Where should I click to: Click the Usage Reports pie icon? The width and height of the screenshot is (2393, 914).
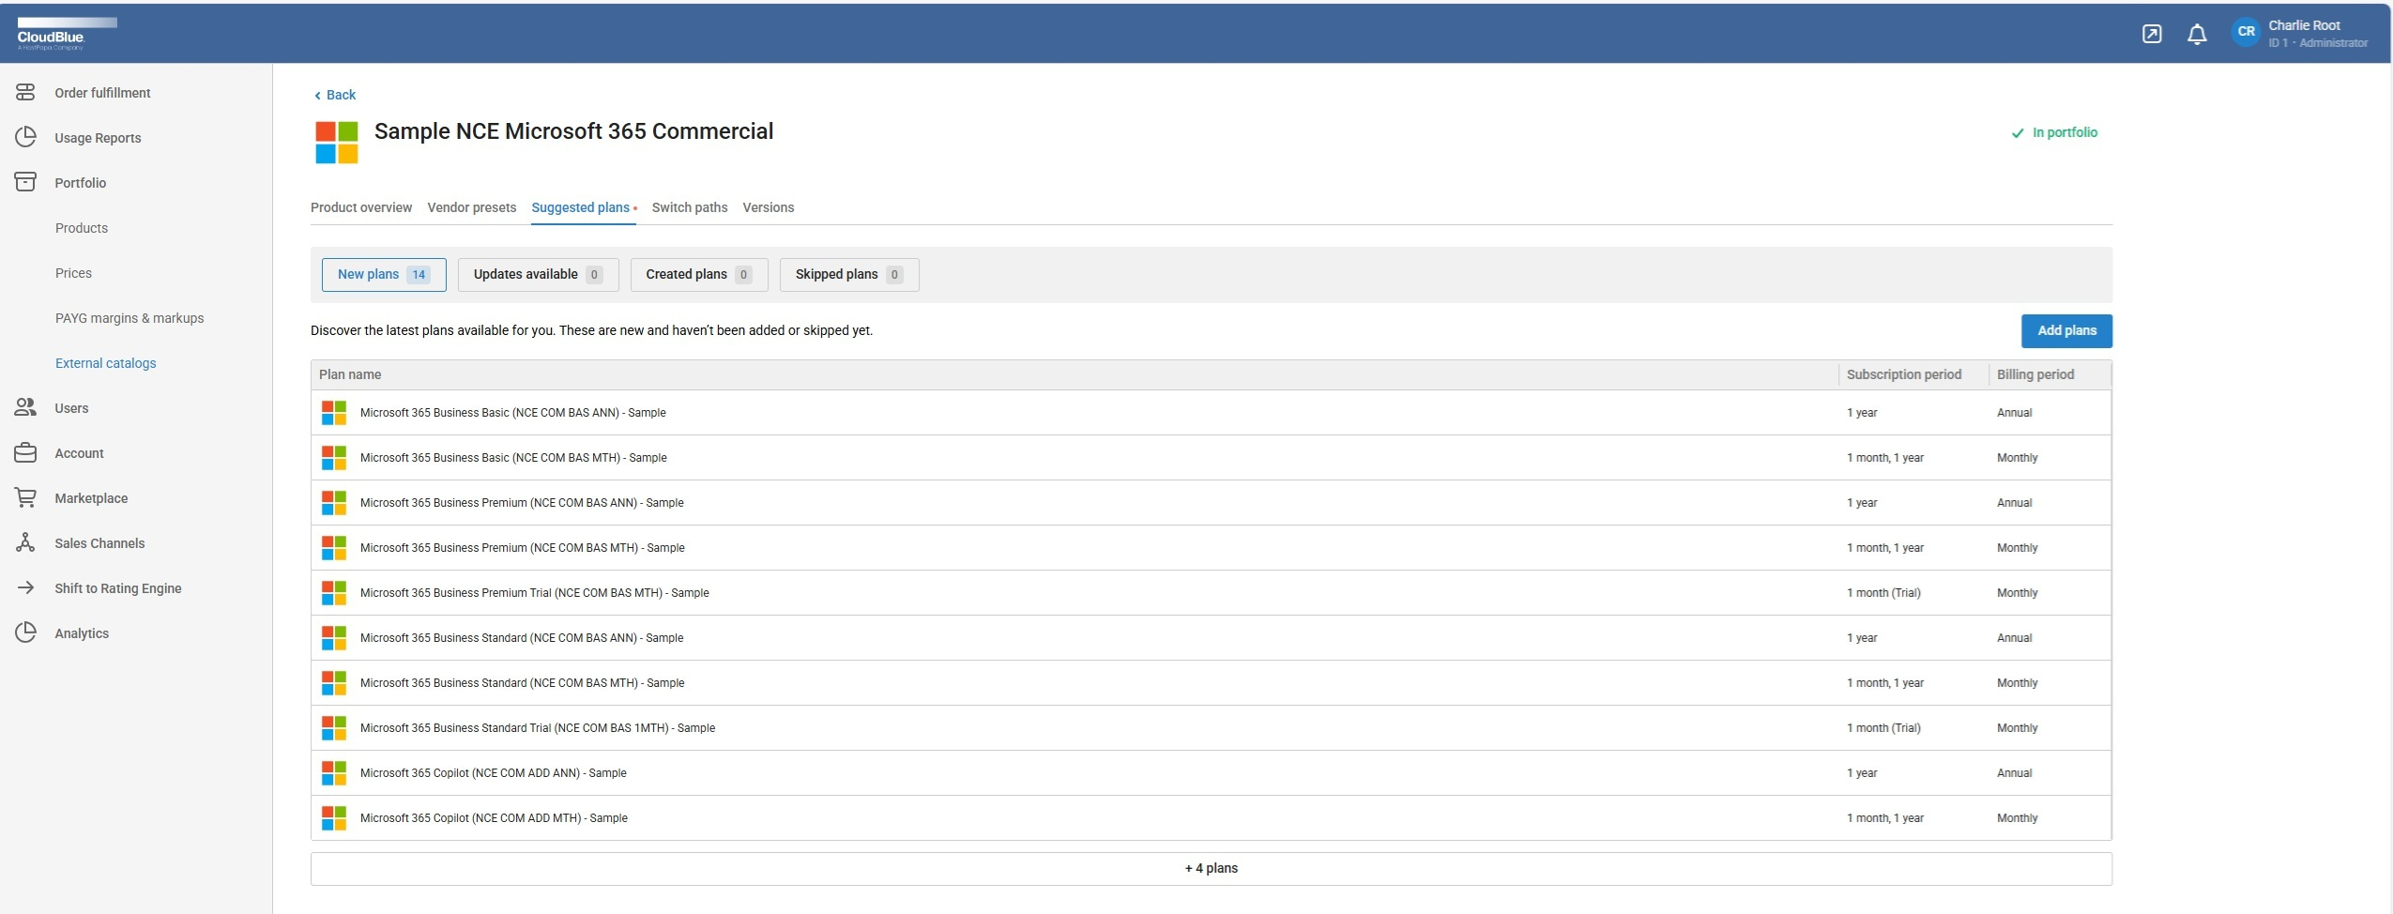[x=25, y=138]
